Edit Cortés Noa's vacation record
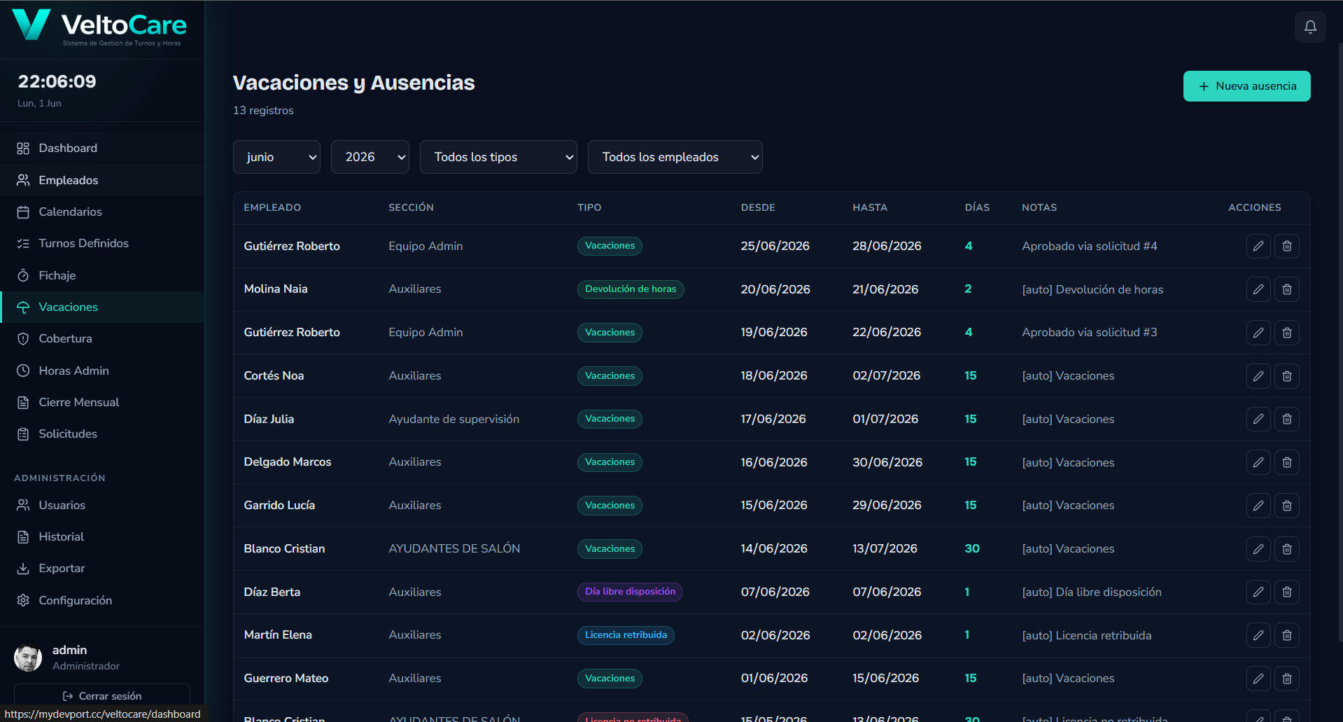Viewport: 1343px width, 722px height. (1258, 376)
